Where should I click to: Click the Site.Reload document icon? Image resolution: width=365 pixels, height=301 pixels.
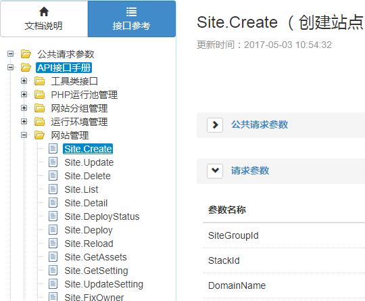click(x=53, y=243)
